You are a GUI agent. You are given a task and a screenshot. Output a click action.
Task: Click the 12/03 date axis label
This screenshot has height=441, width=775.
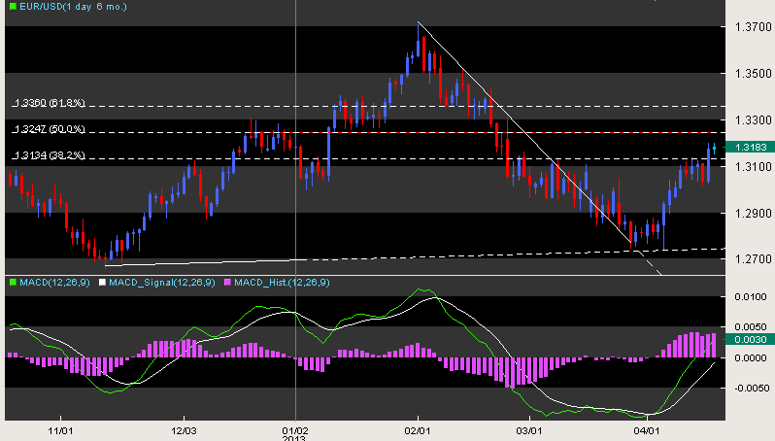pyautogui.click(x=184, y=430)
